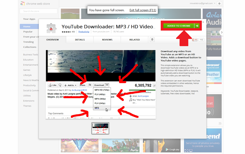Switch to the Details tab
The height and width of the screenshot is (154, 245).
[80, 40]
